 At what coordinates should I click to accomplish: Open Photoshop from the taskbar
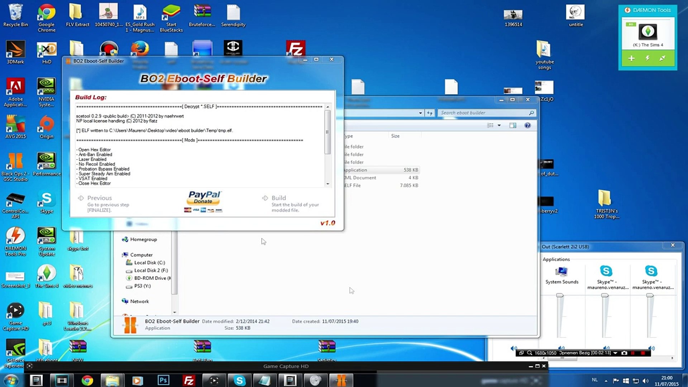163,380
